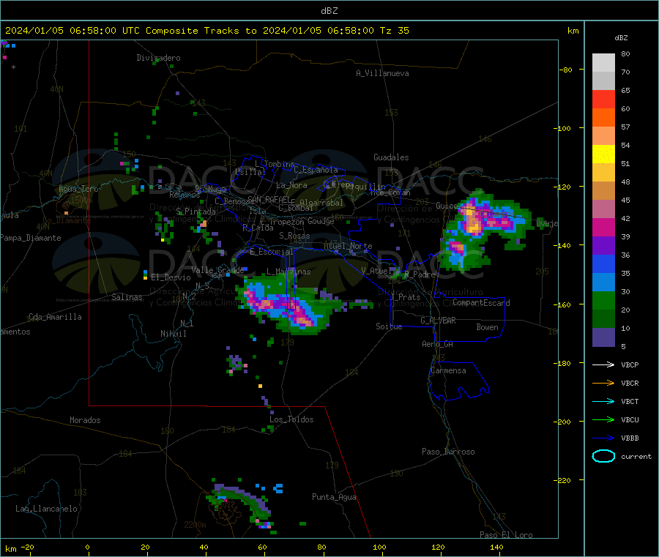The image size is (659, 557).
Task: Click the Valle_Grande map label
Action: click(217, 270)
